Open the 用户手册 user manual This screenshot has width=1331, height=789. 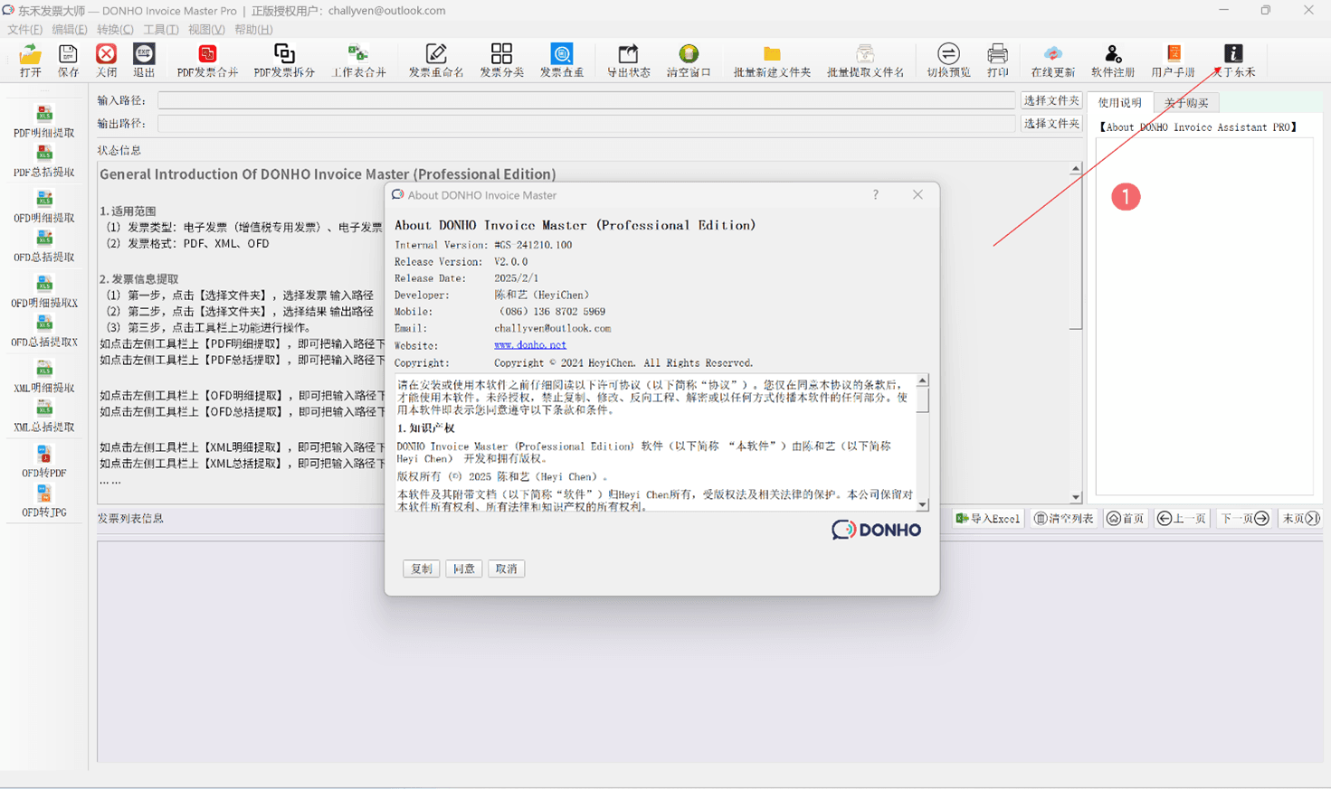click(1173, 61)
